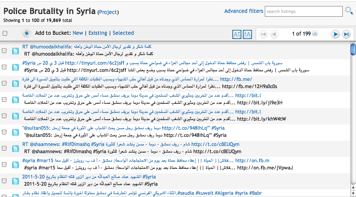
Task: Click the URL text http://bit.ly/khW4tW
Action: click(x=261, y=119)
